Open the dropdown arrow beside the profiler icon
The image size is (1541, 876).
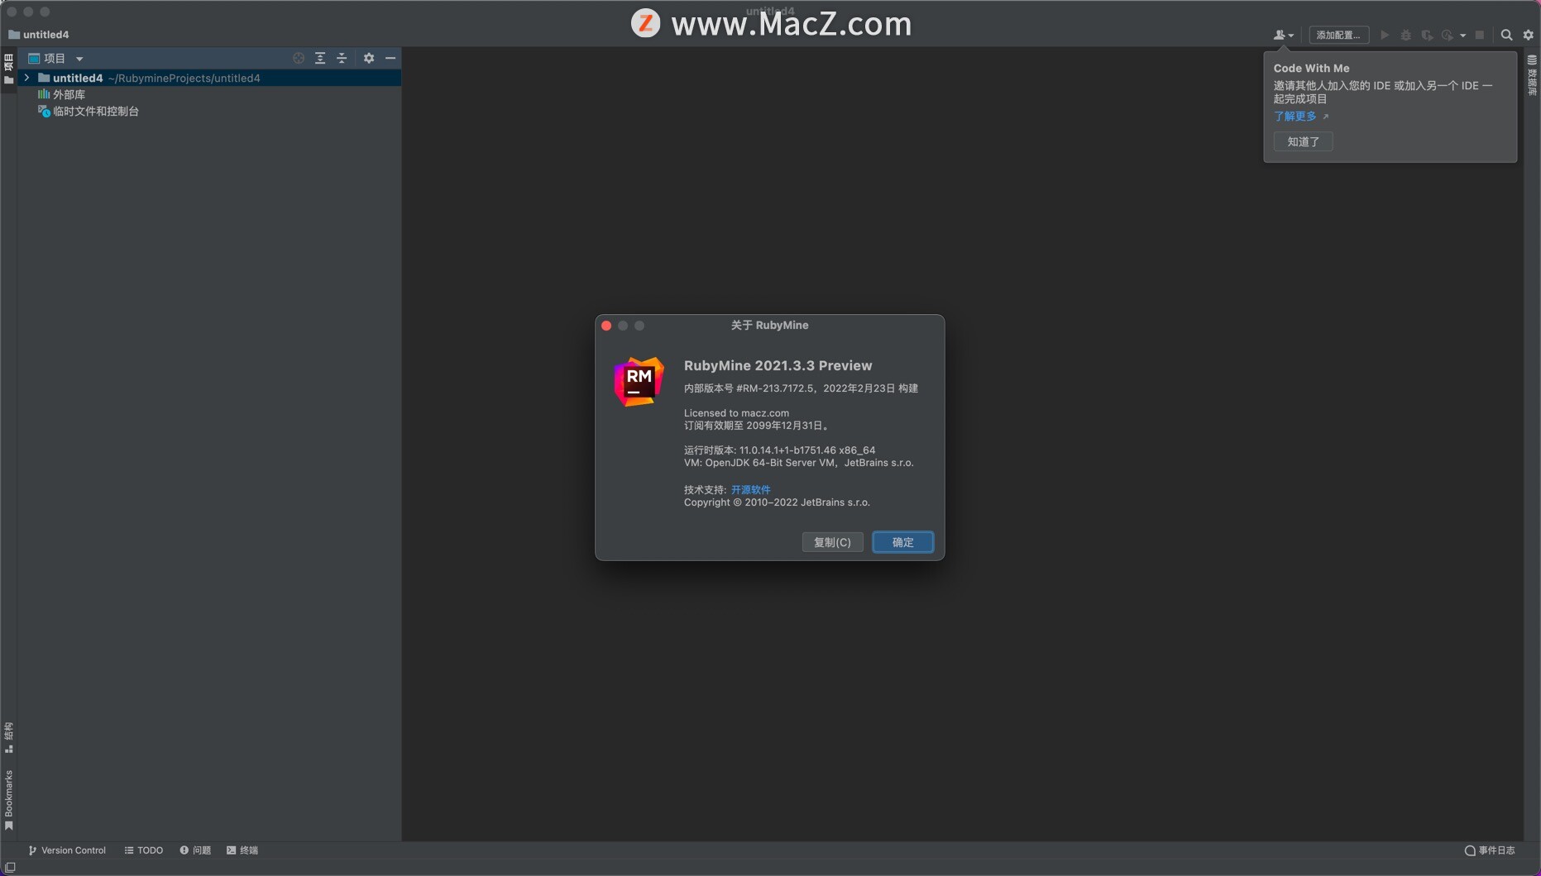coord(1462,36)
